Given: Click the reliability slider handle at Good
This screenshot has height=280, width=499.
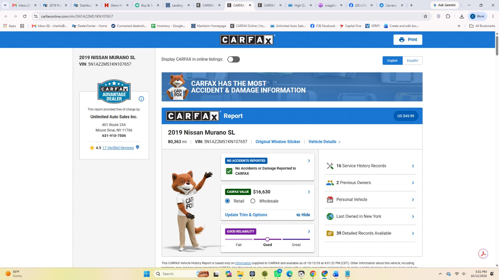Looking at the screenshot, I should tap(267, 239).
